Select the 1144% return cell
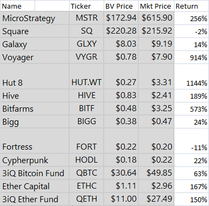The width and height of the screenshot is (209, 206). tap(192, 76)
